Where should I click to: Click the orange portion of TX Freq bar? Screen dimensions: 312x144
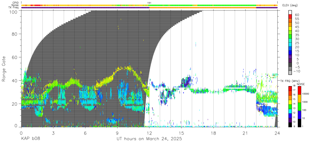(202, 8)
